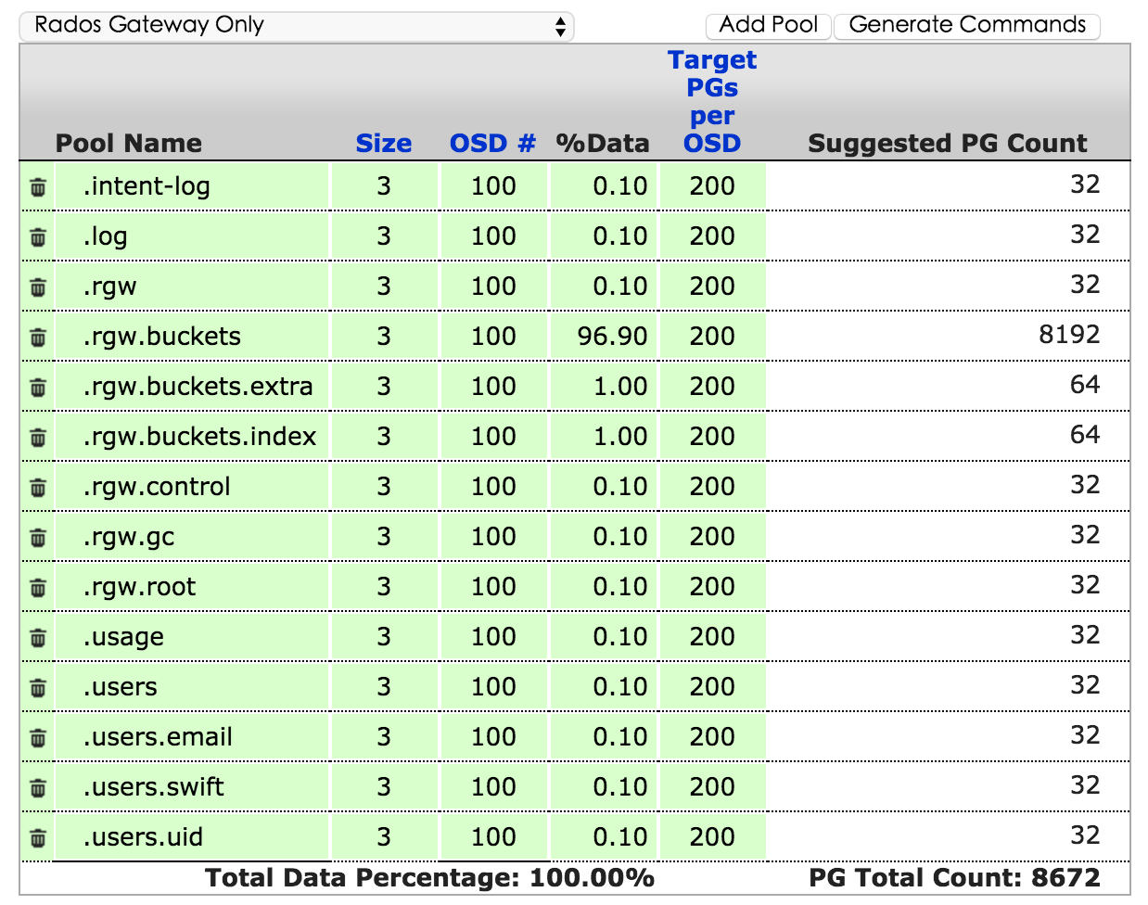This screenshot has height=905, width=1148.
Task: Click the .rgw.control pool name field
Action: click(193, 487)
